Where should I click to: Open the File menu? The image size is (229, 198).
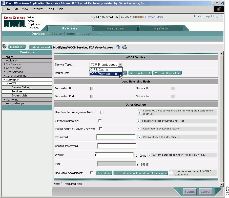[8, 9]
